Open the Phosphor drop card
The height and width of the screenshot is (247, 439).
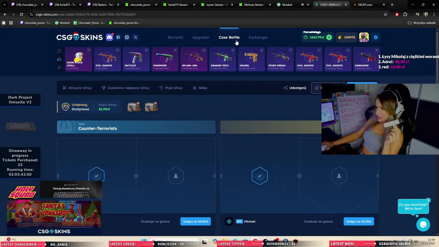[165, 59]
